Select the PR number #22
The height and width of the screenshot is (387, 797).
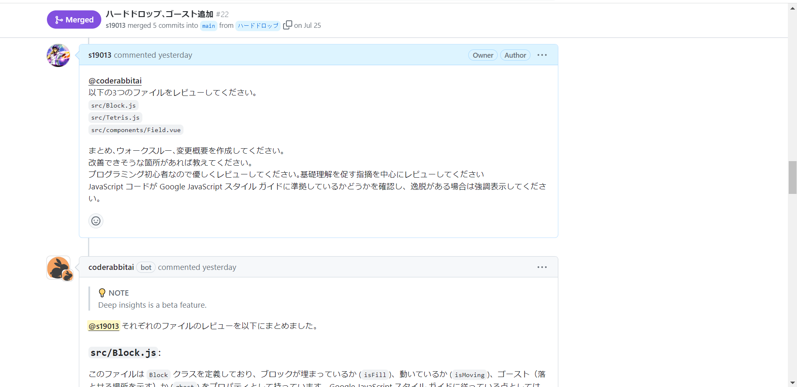(x=222, y=14)
